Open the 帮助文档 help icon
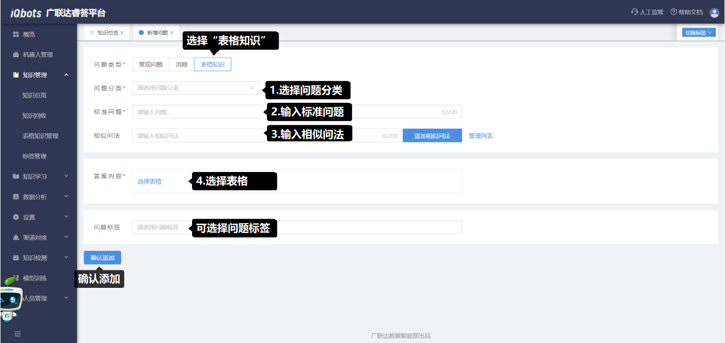 click(674, 12)
